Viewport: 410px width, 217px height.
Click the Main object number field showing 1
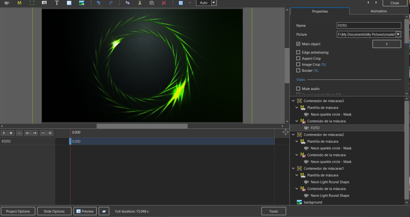pos(387,44)
